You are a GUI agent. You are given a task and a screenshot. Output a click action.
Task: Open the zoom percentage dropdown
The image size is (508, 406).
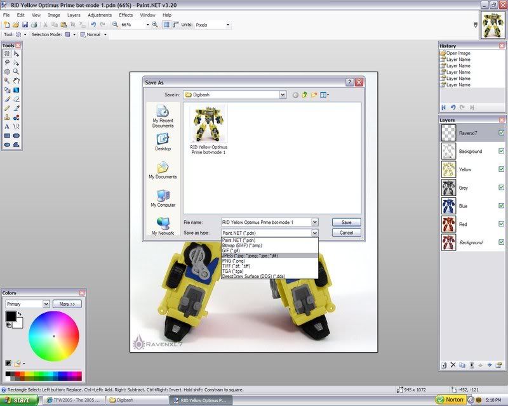coord(147,25)
